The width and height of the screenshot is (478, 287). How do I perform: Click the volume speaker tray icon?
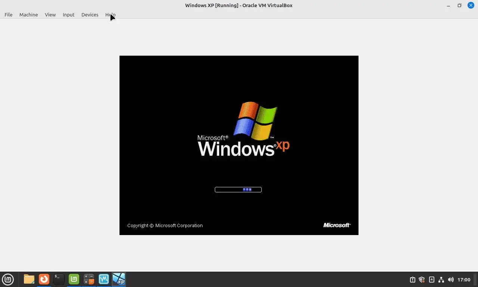coord(451,280)
